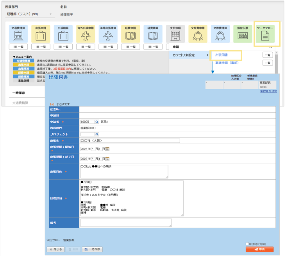Select 出張伺書 from the workflow menu
286x256 pixels.
[222, 55]
